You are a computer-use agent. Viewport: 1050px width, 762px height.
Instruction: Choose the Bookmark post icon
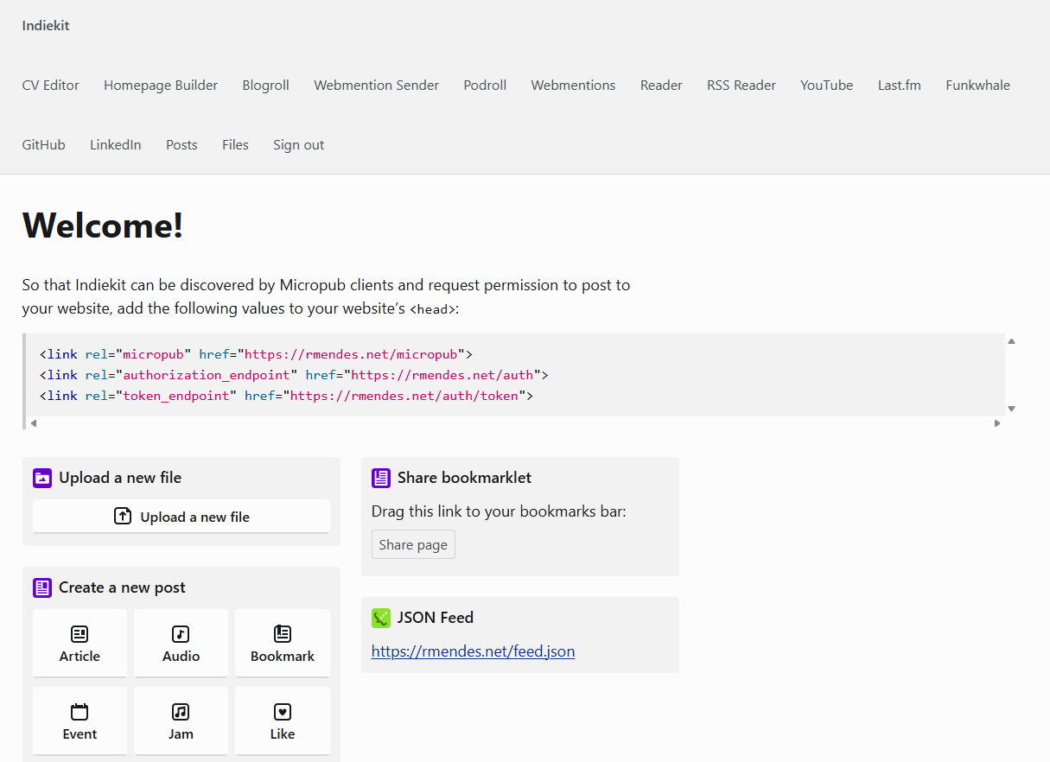[283, 634]
